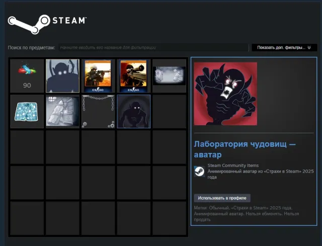The height and width of the screenshot is (246, 322).
Task: Select the blue swimming trunks item
Action: [x=27, y=112]
